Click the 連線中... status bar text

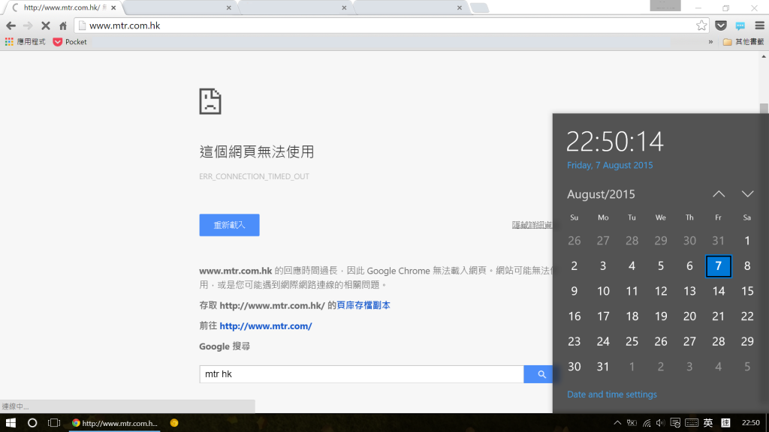pos(15,406)
